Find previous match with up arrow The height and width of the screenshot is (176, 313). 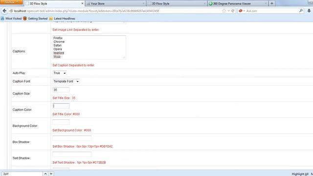coord(45,174)
